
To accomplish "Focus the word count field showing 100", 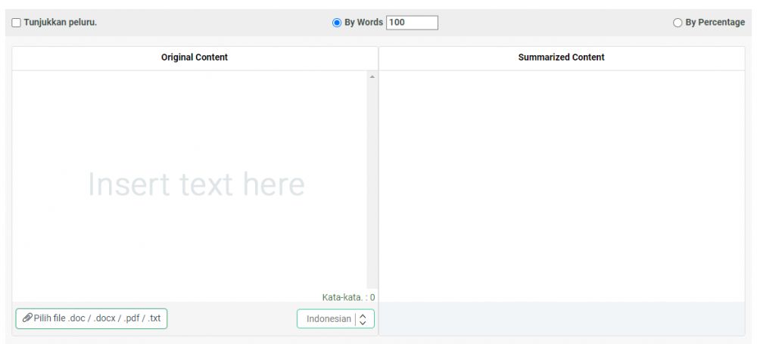I will [412, 23].
